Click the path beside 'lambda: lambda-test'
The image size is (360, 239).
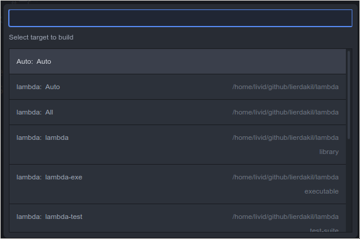(286, 217)
